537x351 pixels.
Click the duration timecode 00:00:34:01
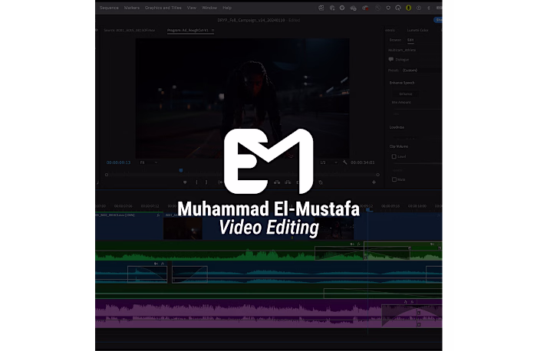(x=362, y=162)
